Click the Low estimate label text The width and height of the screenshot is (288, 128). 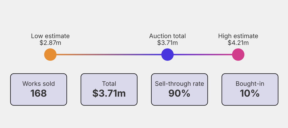tap(50, 36)
